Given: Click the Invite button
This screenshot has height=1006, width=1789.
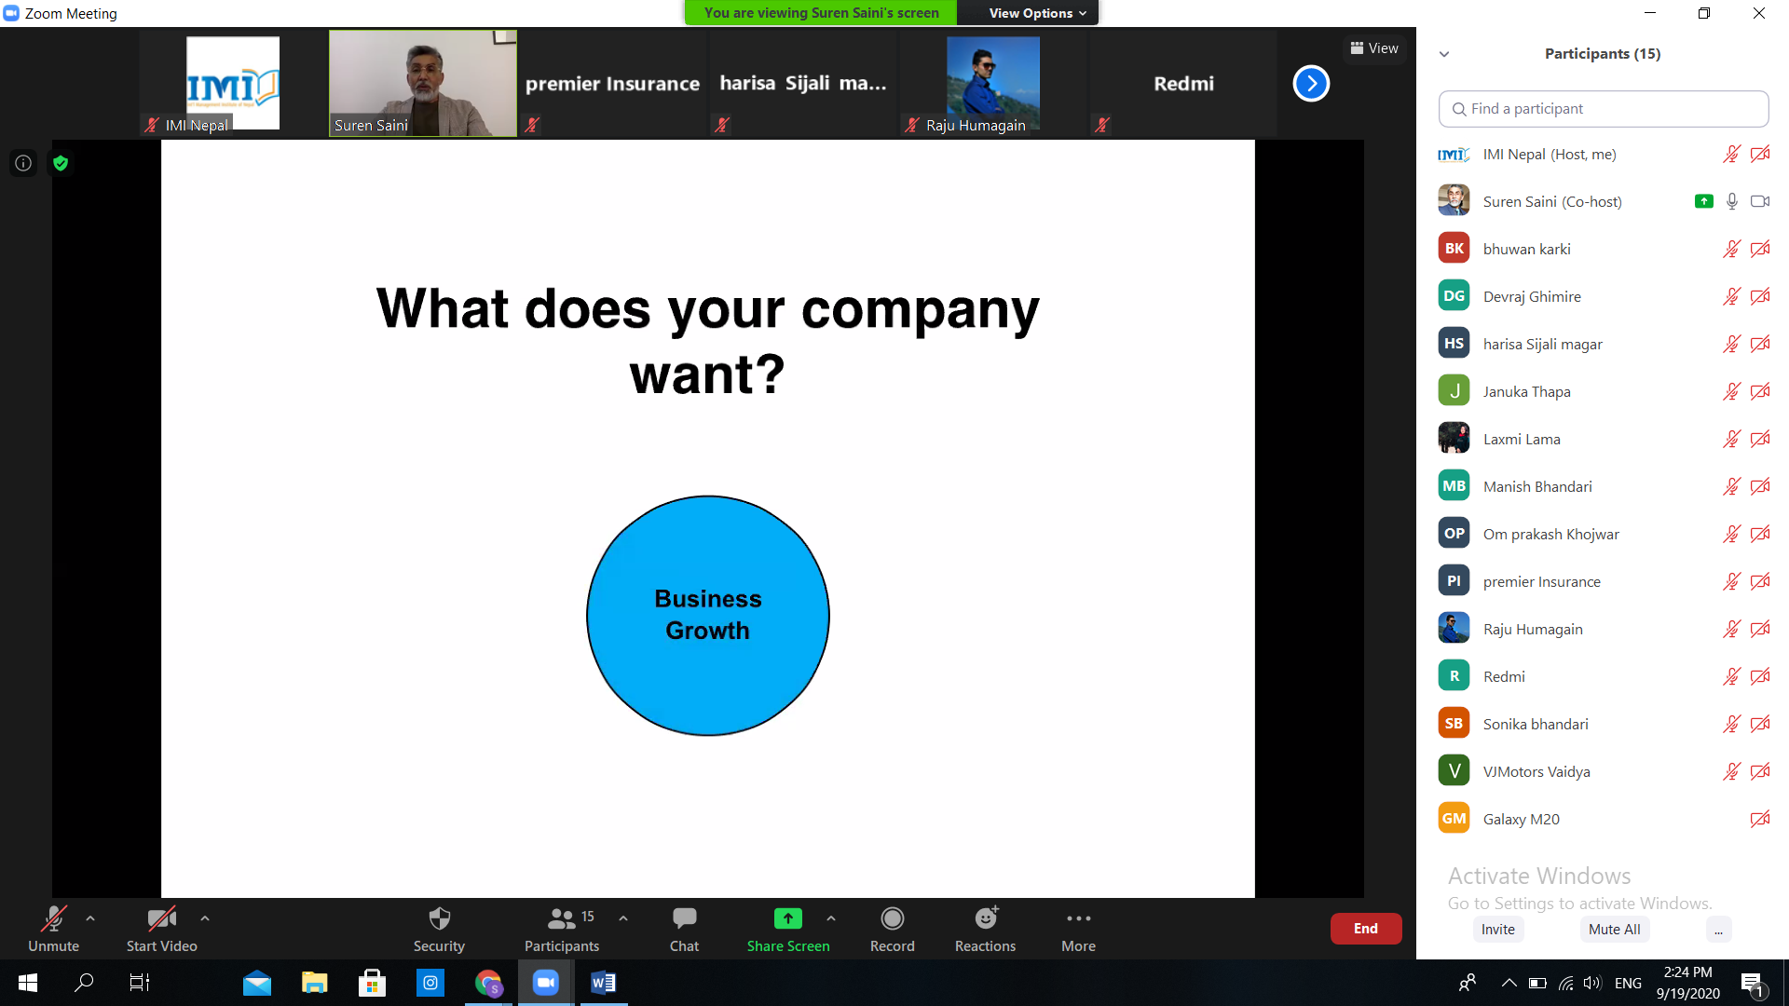Looking at the screenshot, I should click(1497, 929).
